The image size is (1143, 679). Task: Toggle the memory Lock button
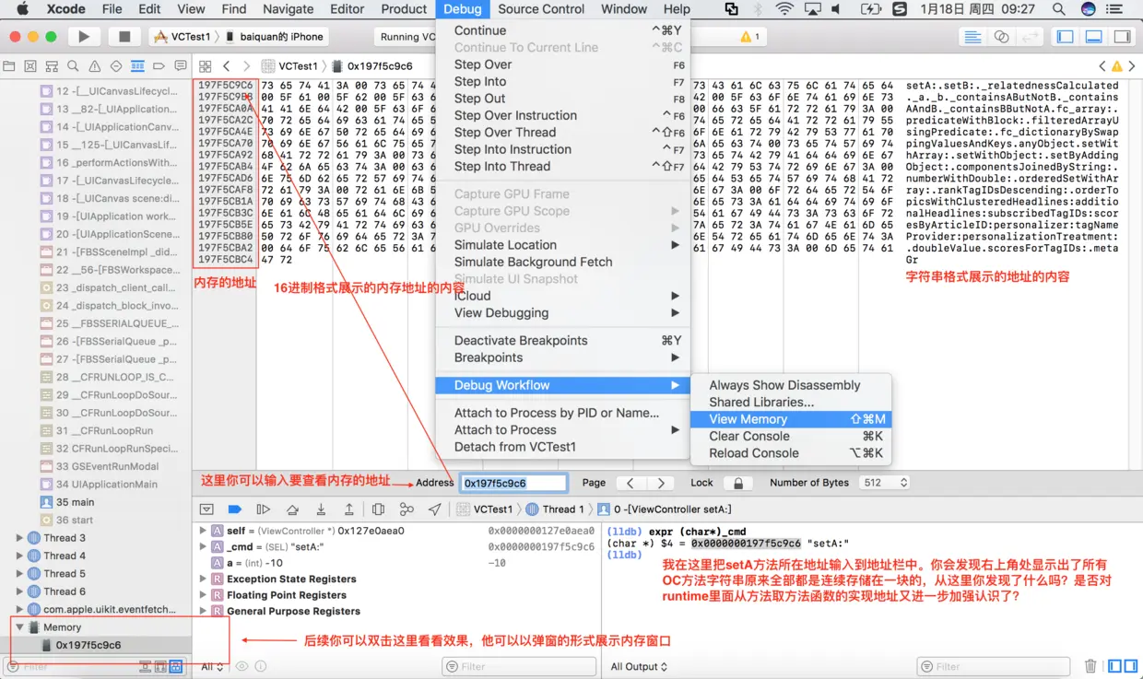pyautogui.click(x=738, y=483)
